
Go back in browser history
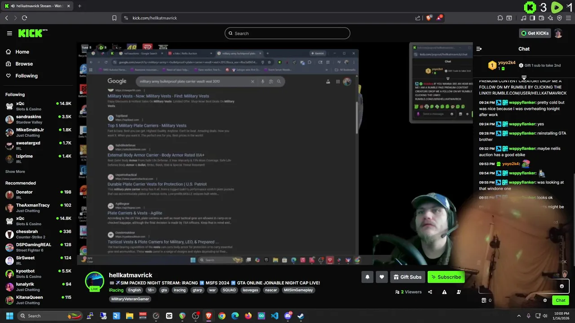[x=7, y=18]
